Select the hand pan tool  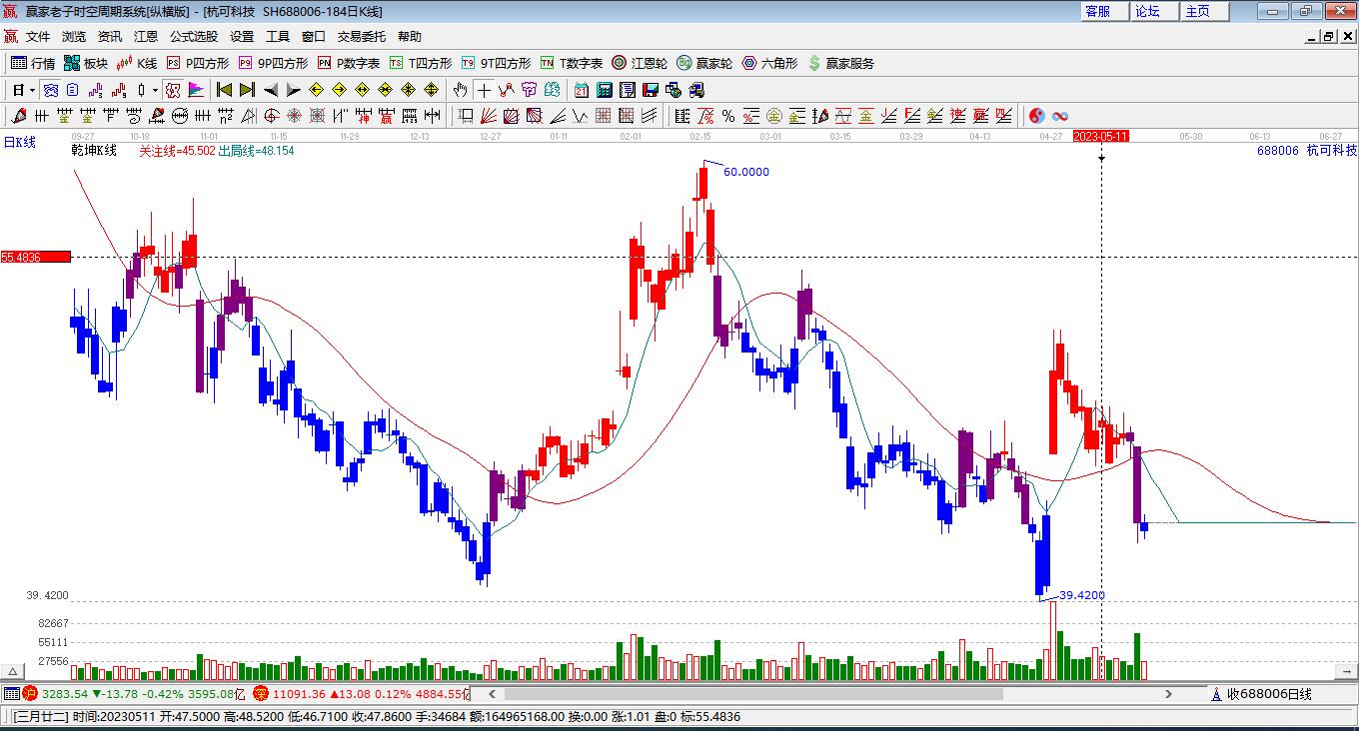pos(462,90)
